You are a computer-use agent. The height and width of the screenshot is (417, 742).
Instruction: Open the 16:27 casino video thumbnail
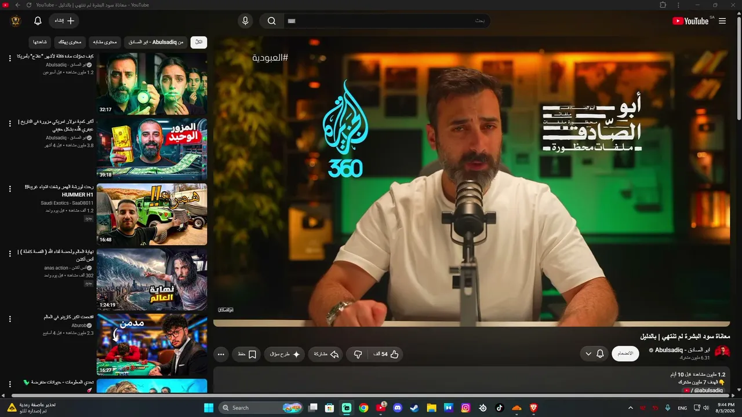pyautogui.click(x=152, y=345)
